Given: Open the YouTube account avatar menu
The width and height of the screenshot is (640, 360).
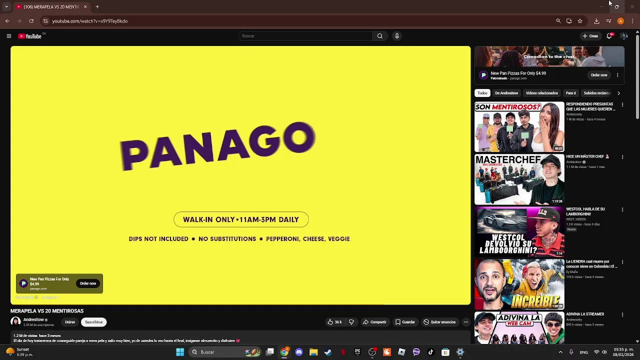Looking at the screenshot, I should [623, 36].
